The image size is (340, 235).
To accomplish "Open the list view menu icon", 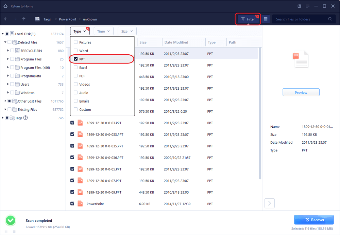I will 266,19.
